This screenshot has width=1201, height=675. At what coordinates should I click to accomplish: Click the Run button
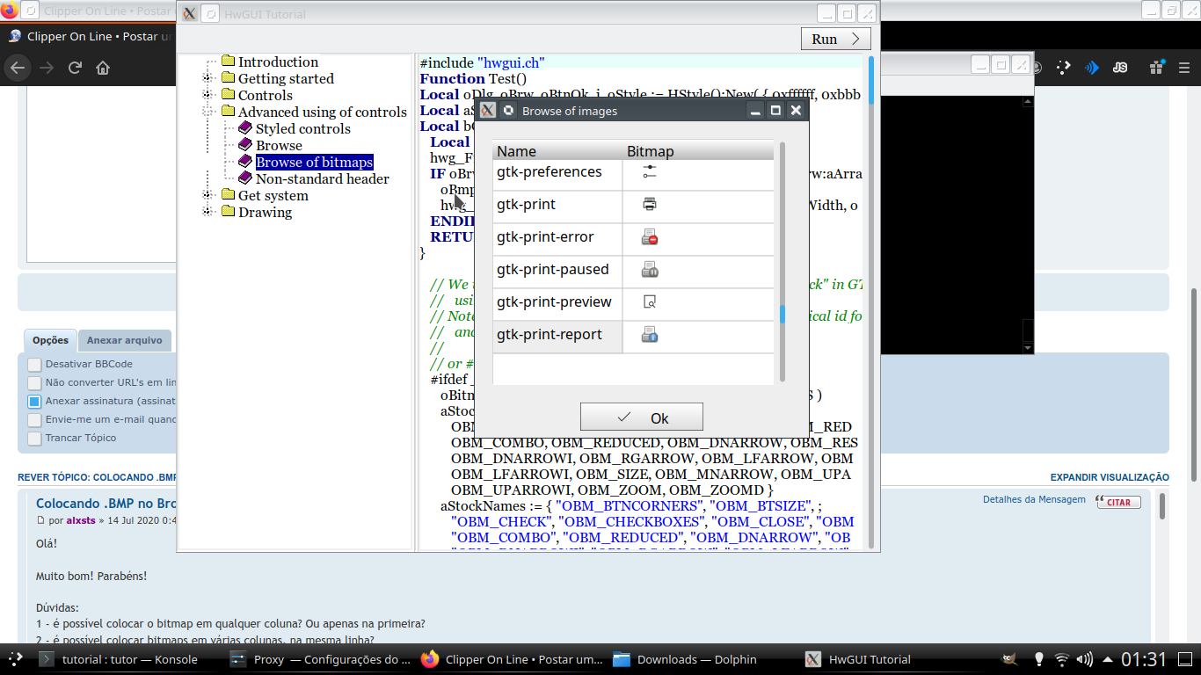(x=835, y=39)
